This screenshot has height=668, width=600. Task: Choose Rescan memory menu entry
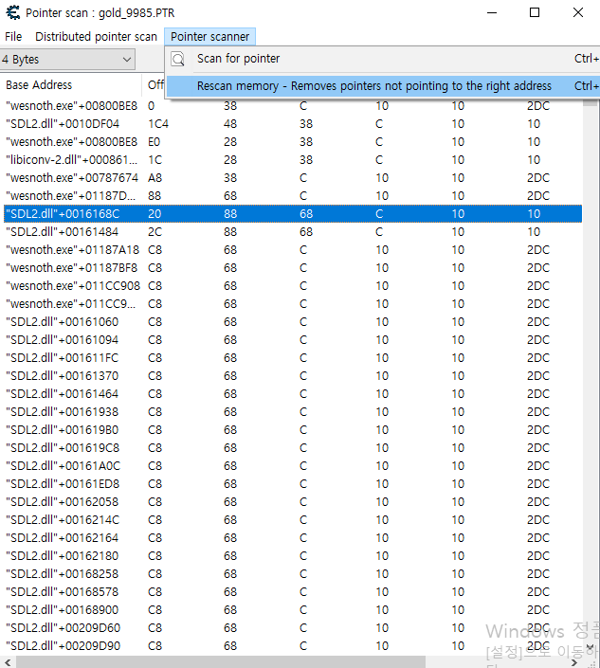383,86
